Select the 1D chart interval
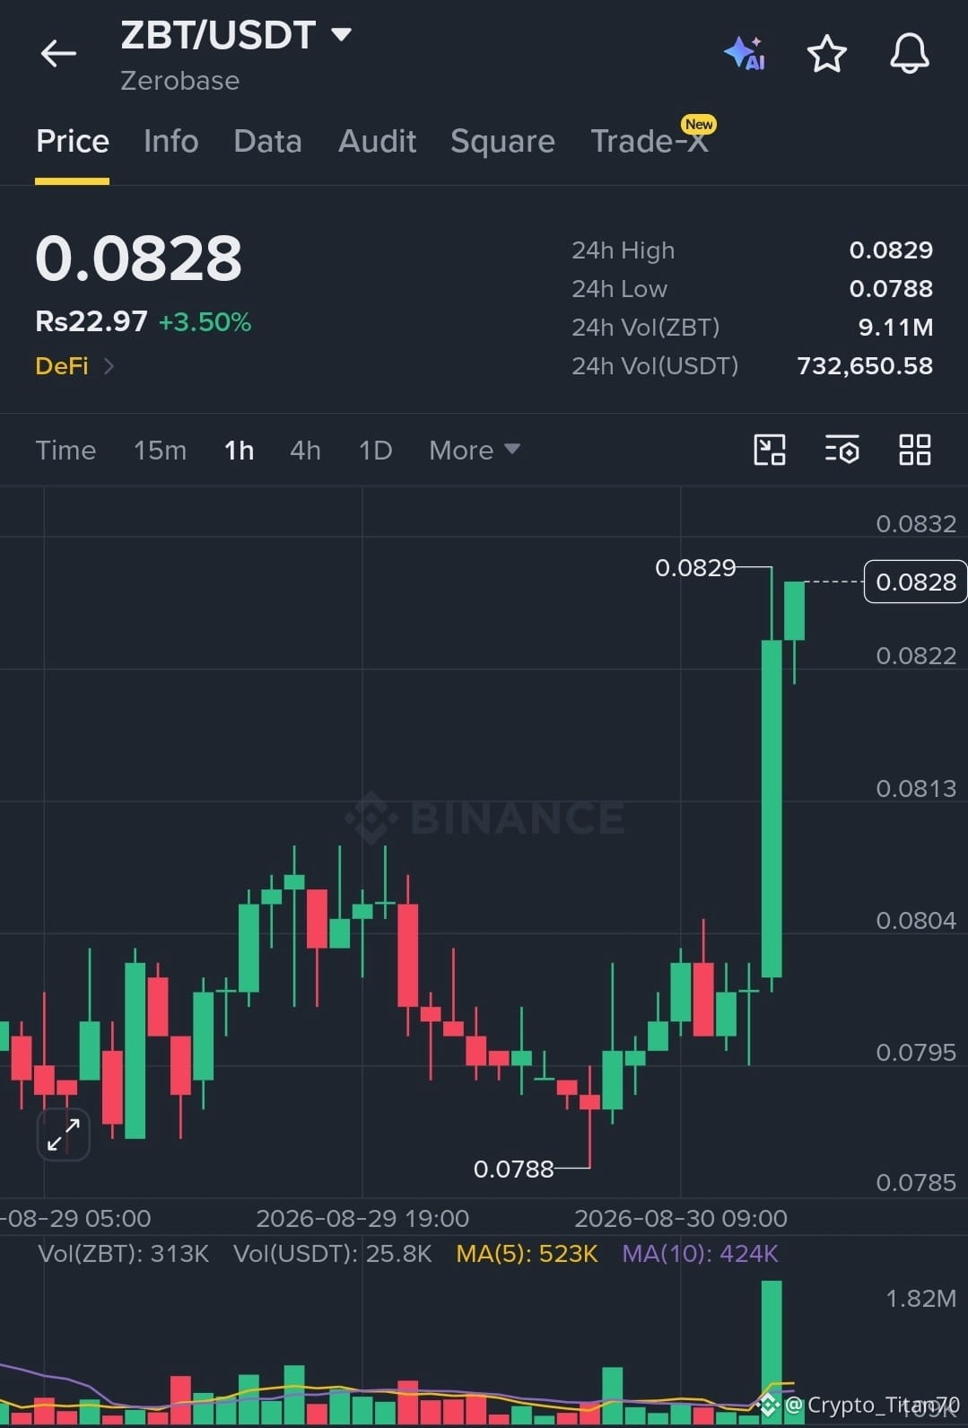This screenshot has width=968, height=1428. [x=375, y=450]
